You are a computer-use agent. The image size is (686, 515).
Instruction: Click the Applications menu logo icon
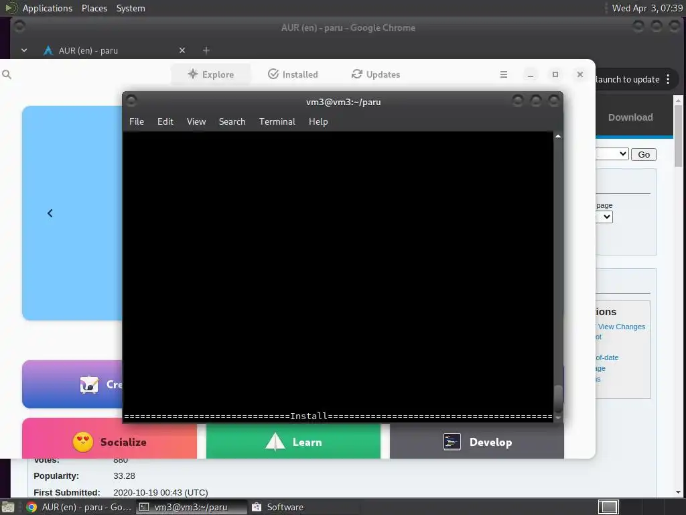tap(11, 8)
